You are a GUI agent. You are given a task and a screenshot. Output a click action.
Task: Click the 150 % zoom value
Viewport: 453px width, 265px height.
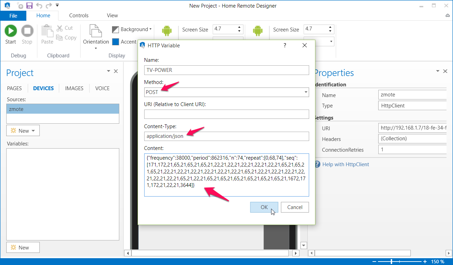437,262
